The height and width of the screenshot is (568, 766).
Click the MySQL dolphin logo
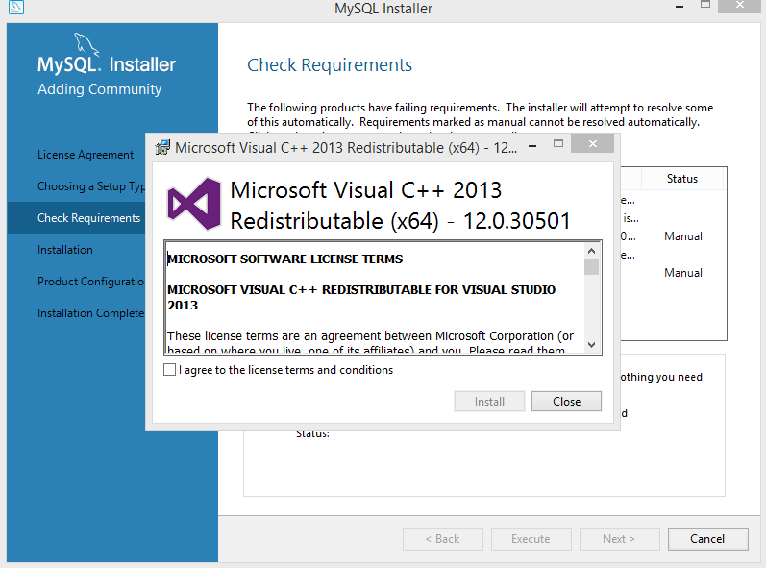coord(86,43)
